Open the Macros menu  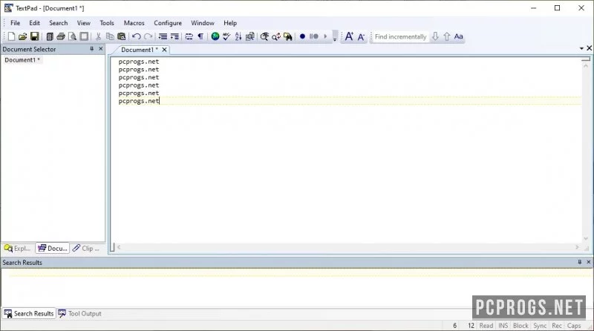point(134,23)
